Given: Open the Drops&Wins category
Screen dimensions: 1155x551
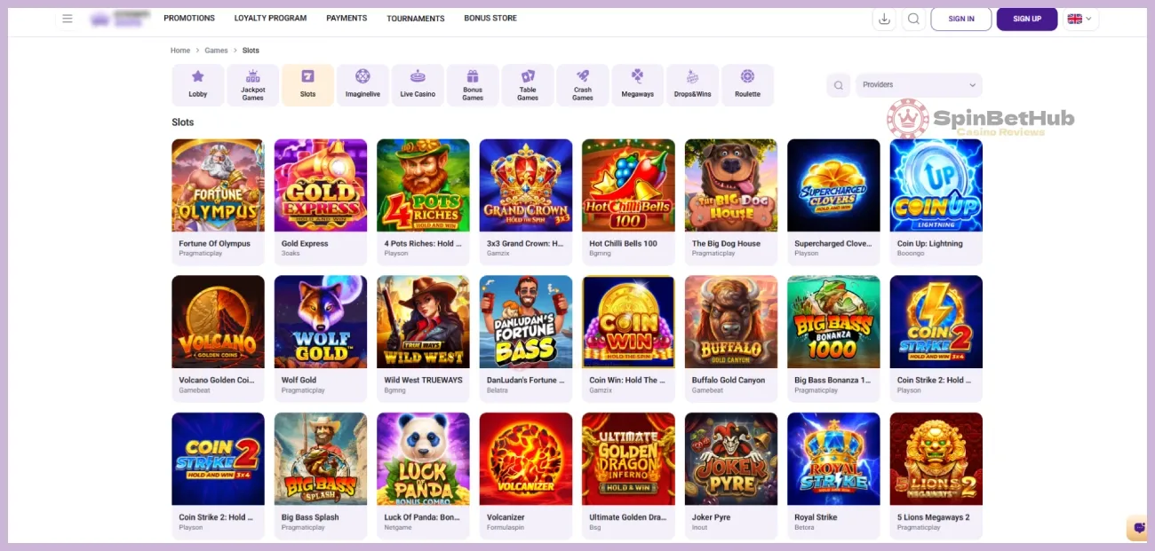Looking at the screenshot, I should point(693,85).
